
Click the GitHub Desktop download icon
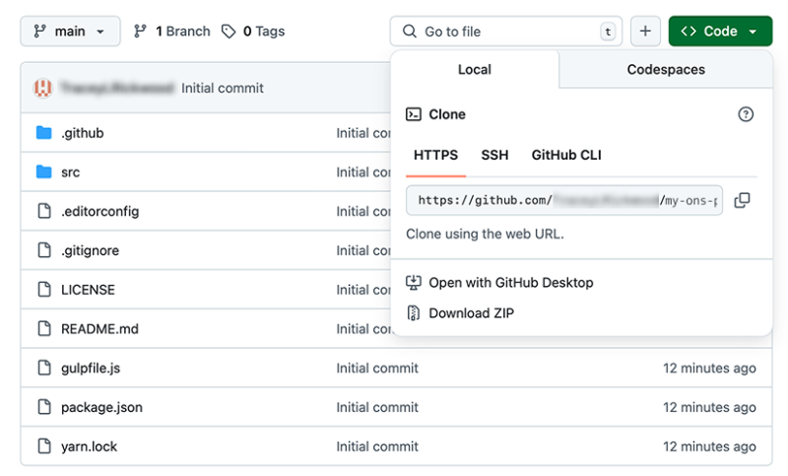pos(413,283)
